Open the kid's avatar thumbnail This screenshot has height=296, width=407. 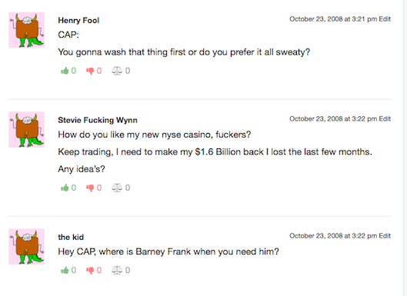pyautogui.click(x=26, y=247)
